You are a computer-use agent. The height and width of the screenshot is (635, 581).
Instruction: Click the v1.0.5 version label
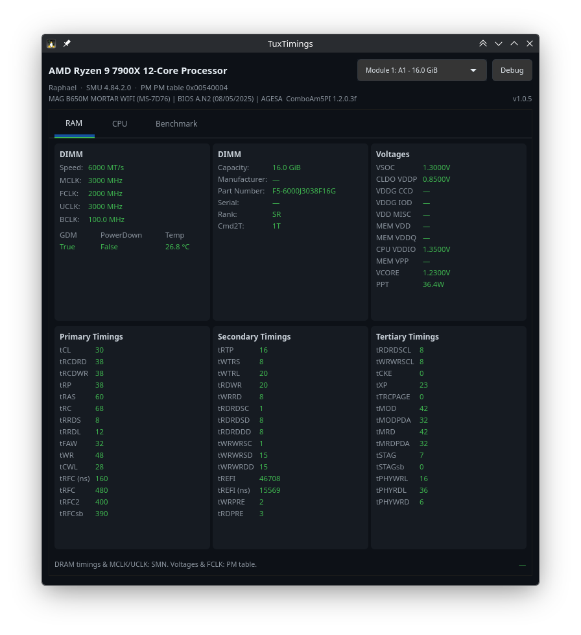pos(522,99)
